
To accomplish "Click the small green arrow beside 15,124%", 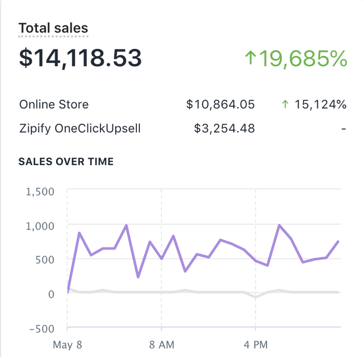I will pyautogui.click(x=284, y=104).
